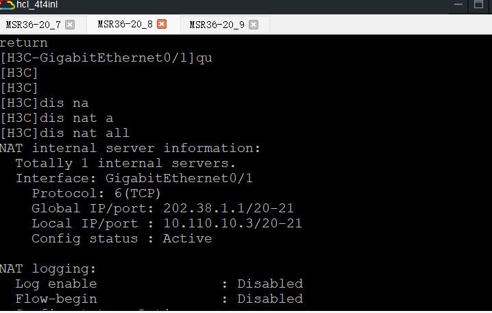The image size is (492, 313).
Task: Maximize the hcl_4t4inl window
Action: [480, 5]
